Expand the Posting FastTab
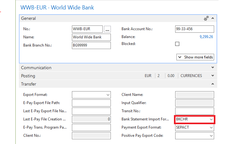Image resolution: width=227 pixels, height=144 pixels. [213, 76]
